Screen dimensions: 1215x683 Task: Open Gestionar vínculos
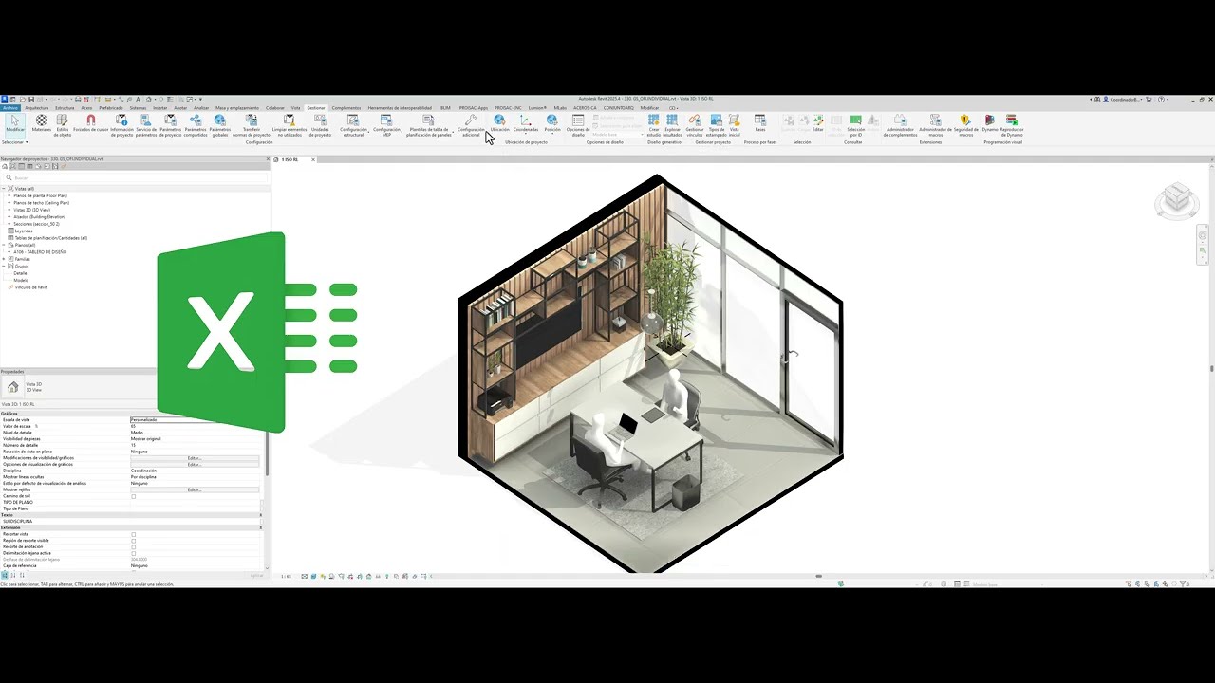(x=695, y=125)
